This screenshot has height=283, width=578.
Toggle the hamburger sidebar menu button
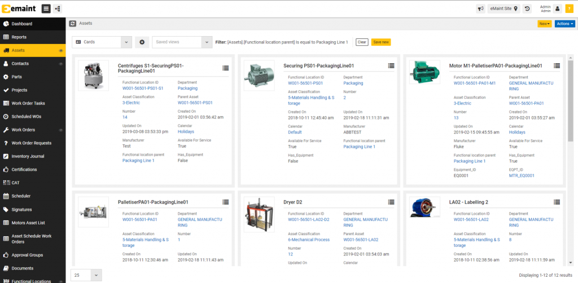pos(46,8)
